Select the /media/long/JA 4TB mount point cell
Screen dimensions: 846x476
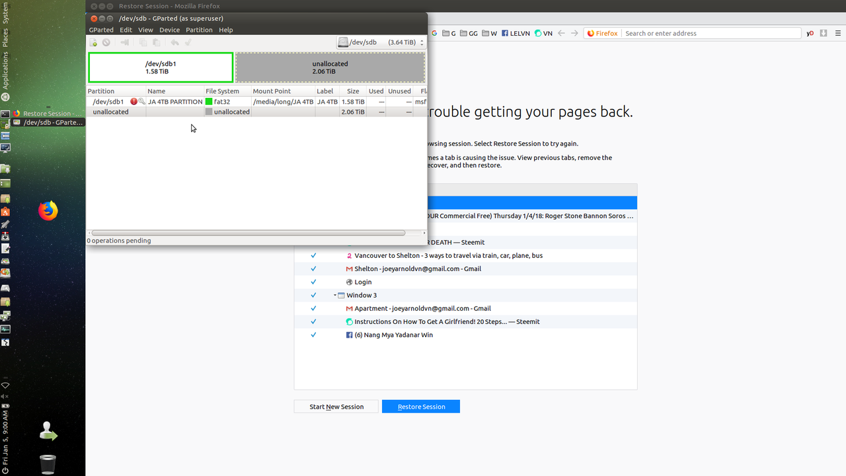pos(283,102)
